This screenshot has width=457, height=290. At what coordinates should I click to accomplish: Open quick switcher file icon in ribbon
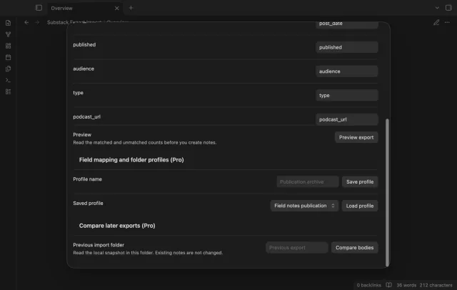(8, 23)
